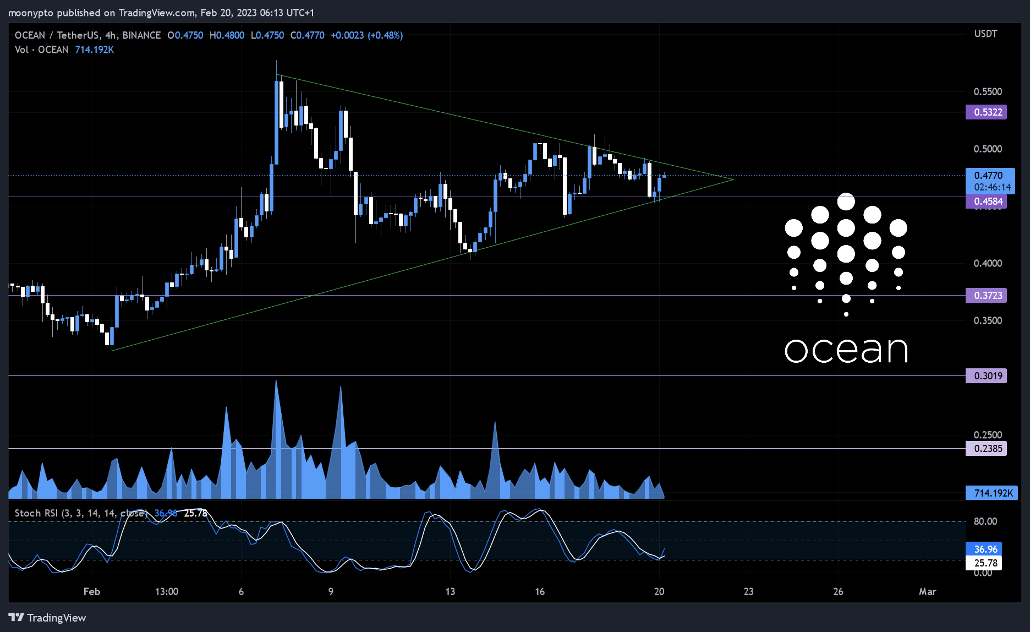Click the TradingView logo in the footer
1030x632 pixels.
(x=47, y=618)
